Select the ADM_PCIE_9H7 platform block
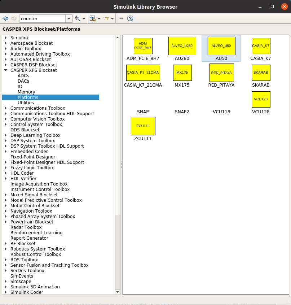 point(143,46)
